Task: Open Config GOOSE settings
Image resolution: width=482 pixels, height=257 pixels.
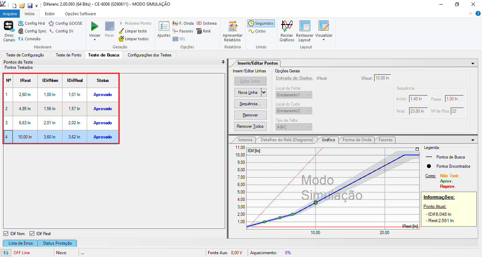Action: tap(65, 23)
